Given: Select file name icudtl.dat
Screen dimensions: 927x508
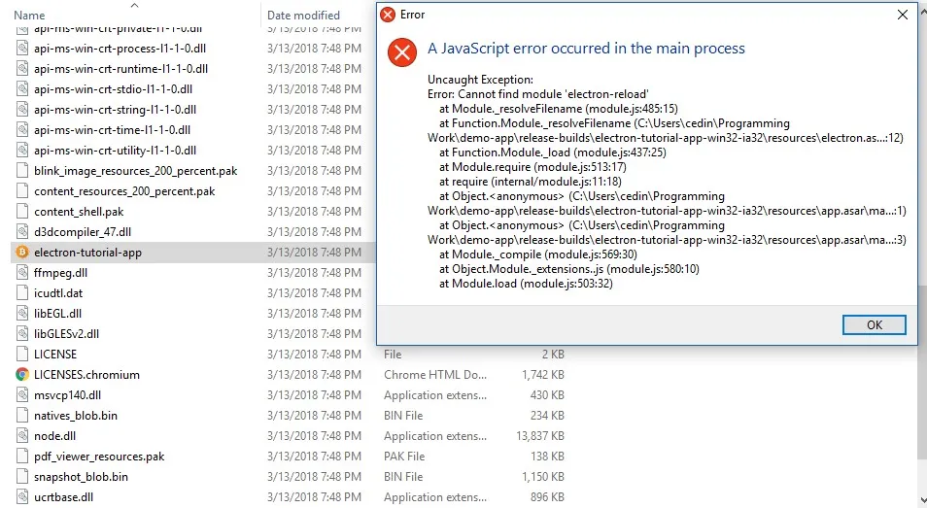Looking at the screenshot, I should click(58, 293).
